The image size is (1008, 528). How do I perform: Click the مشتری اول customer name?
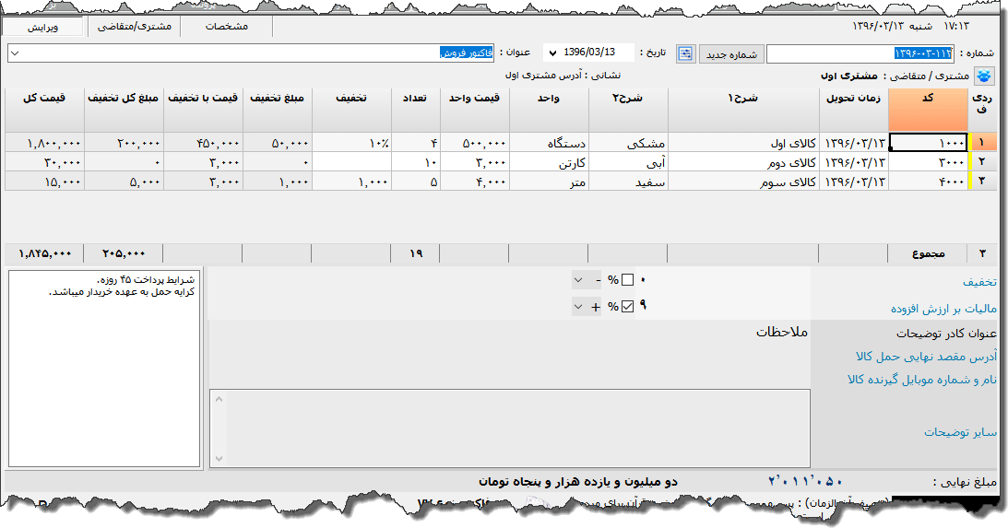coord(848,76)
